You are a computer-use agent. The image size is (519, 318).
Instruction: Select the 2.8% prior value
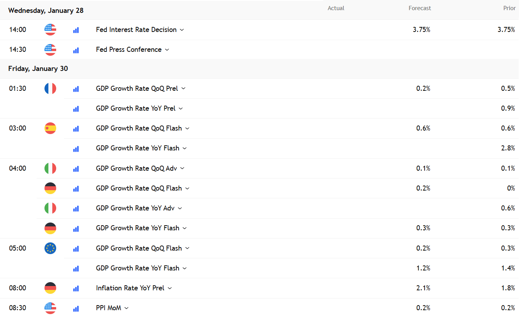click(x=508, y=148)
